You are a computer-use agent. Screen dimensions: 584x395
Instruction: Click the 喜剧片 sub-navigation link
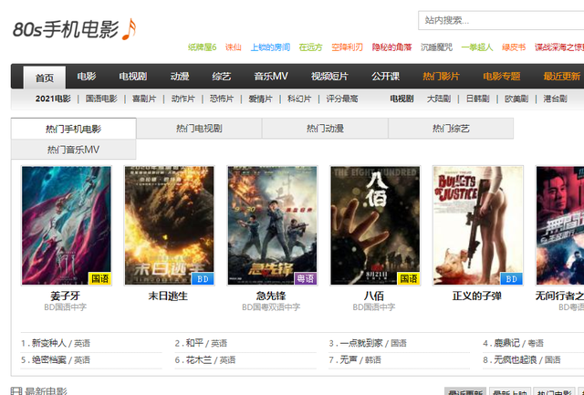144,99
